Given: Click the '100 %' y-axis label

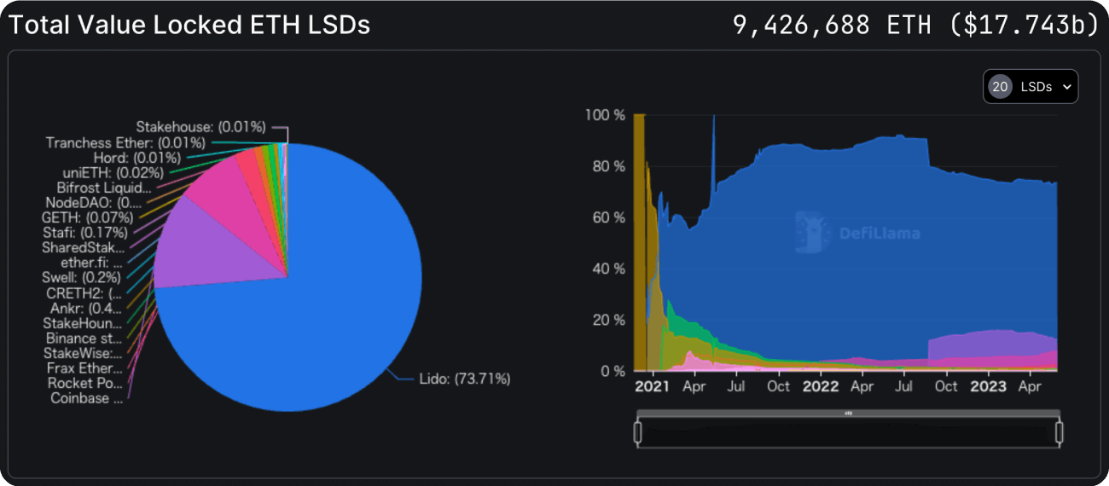Looking at the screenshot, I should (x=605, y=115).
